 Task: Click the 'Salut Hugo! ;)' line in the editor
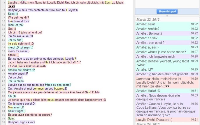pos(17,111)
